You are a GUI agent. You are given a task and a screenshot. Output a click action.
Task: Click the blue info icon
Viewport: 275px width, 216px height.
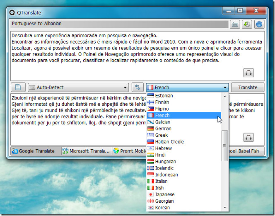click(259, 24)
